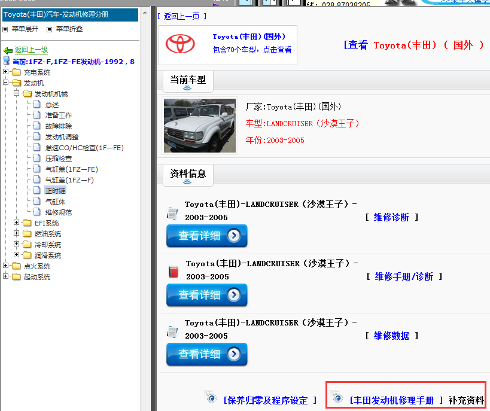Select the 当前车型 tab header
The width and height of the screenshot is (490, 411).
click(188, 81)
